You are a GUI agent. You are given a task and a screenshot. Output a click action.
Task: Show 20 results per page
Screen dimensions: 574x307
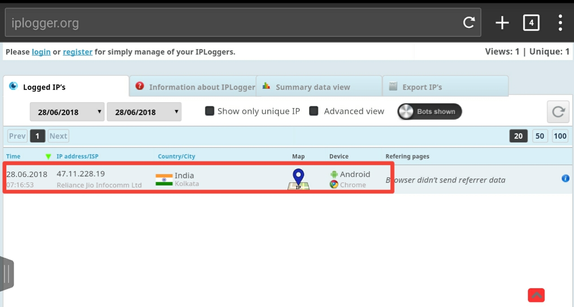tap(518, 136)
